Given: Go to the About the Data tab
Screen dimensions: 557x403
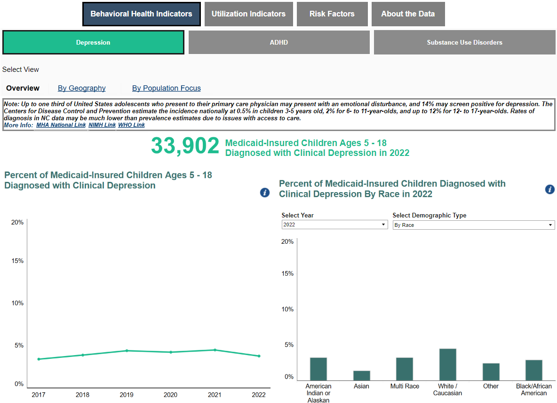Looking at the screenshot, I should (408, 14).
